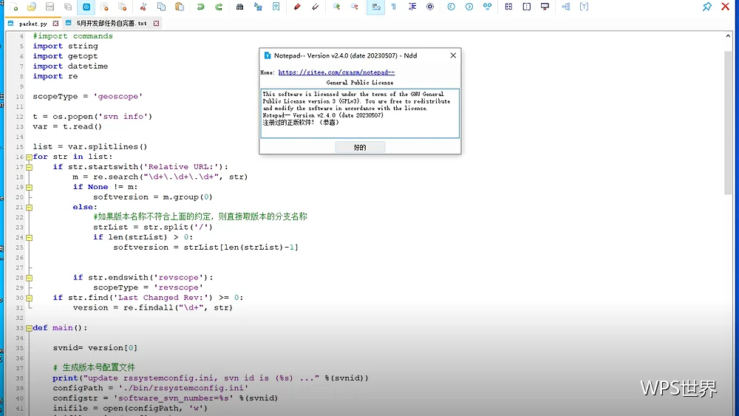Click the code line 'import datetime'

[70, 66]
